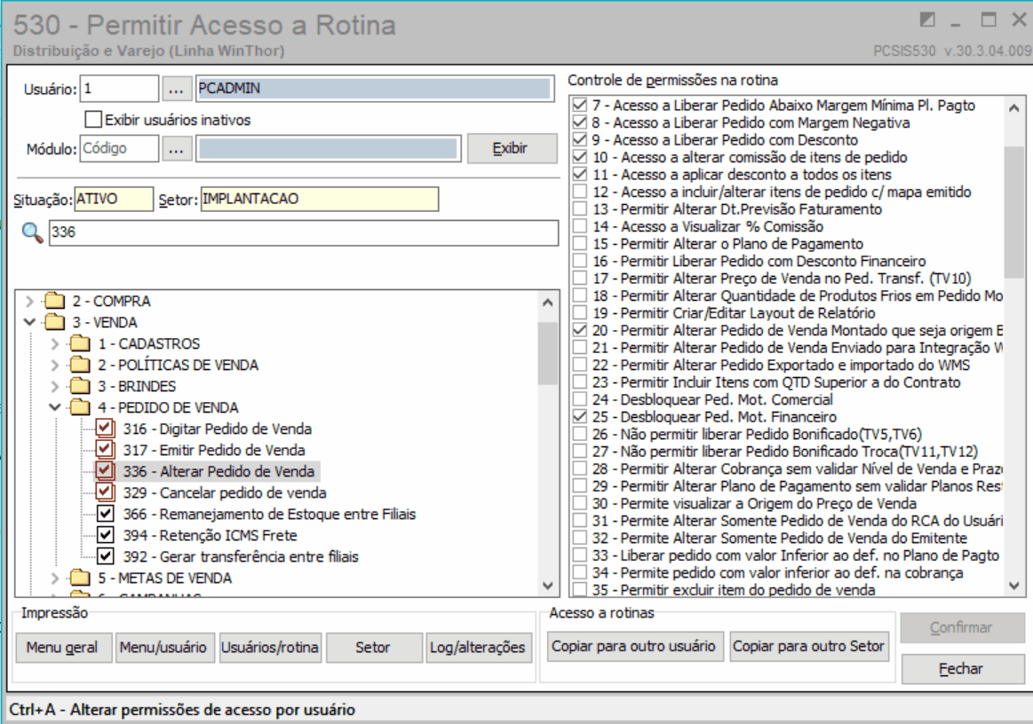Open module lookup ellipsis button
The height and width of the screenshot is (724, 1033).
(176, 149)
